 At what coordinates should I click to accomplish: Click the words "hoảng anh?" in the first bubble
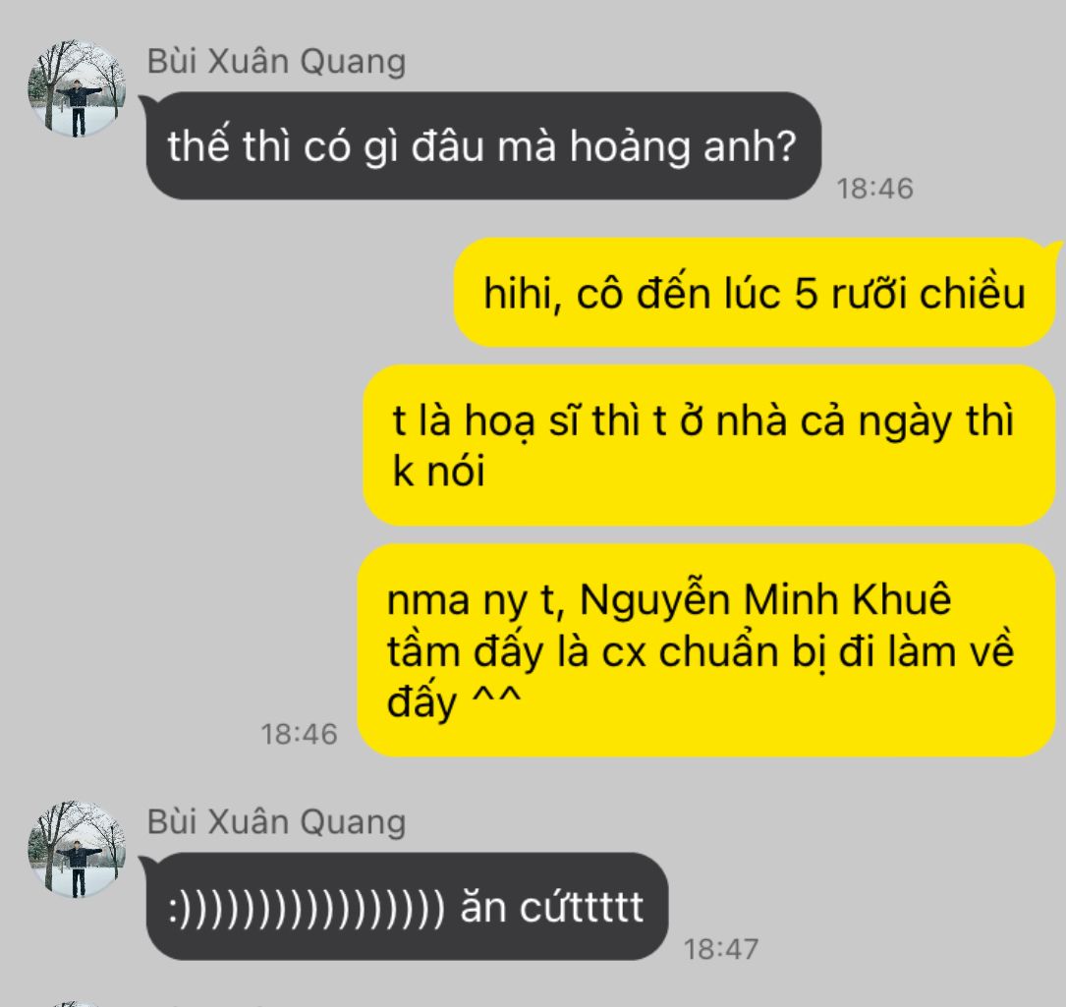tap(683, 146)
